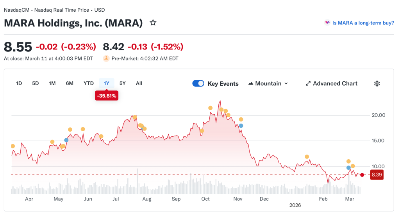This screenshot has height=215, width=400.
Task: Select the YTD range tab
Action: (89, 83)
